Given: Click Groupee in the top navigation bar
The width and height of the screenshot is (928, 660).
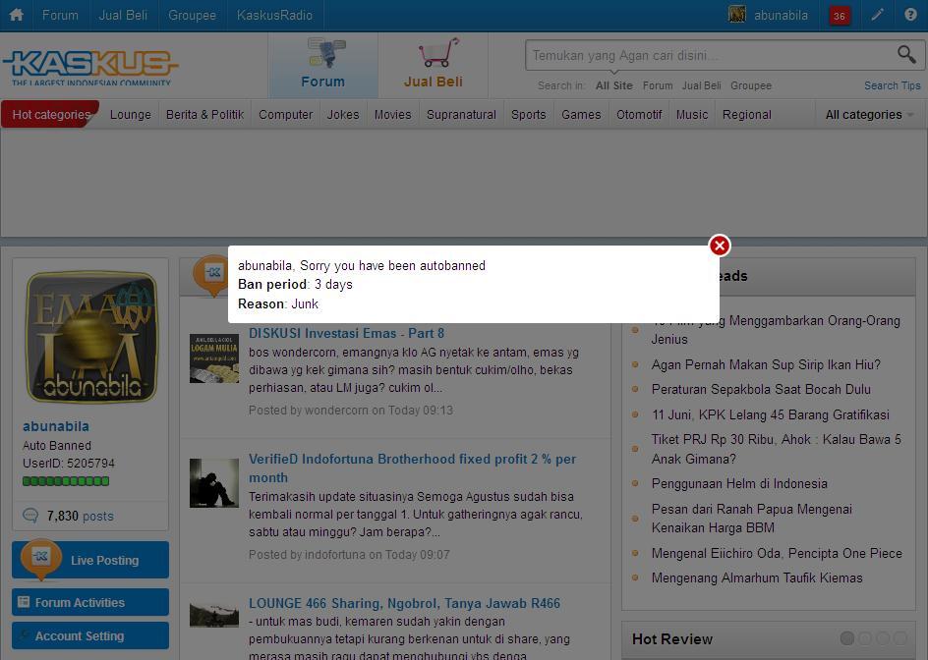Looking at the screenshot, I should tap(192, 15).
